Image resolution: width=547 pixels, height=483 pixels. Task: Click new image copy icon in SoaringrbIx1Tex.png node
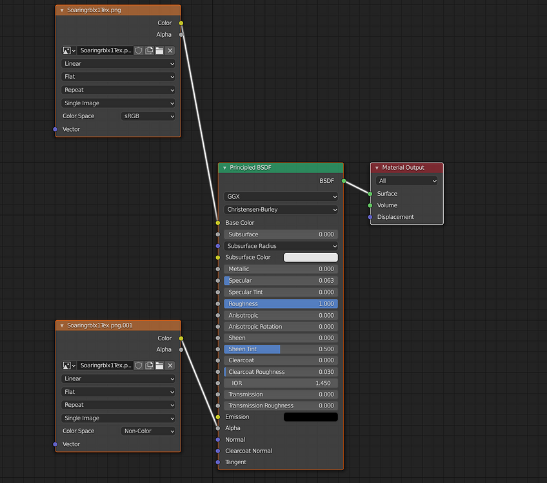[x=149, y=50]
